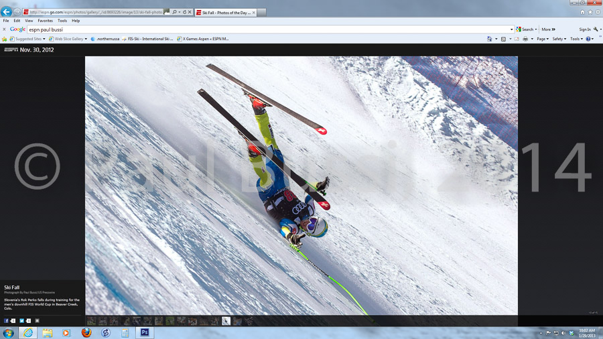Share the photo on Twitter

(x=21, y=320)
